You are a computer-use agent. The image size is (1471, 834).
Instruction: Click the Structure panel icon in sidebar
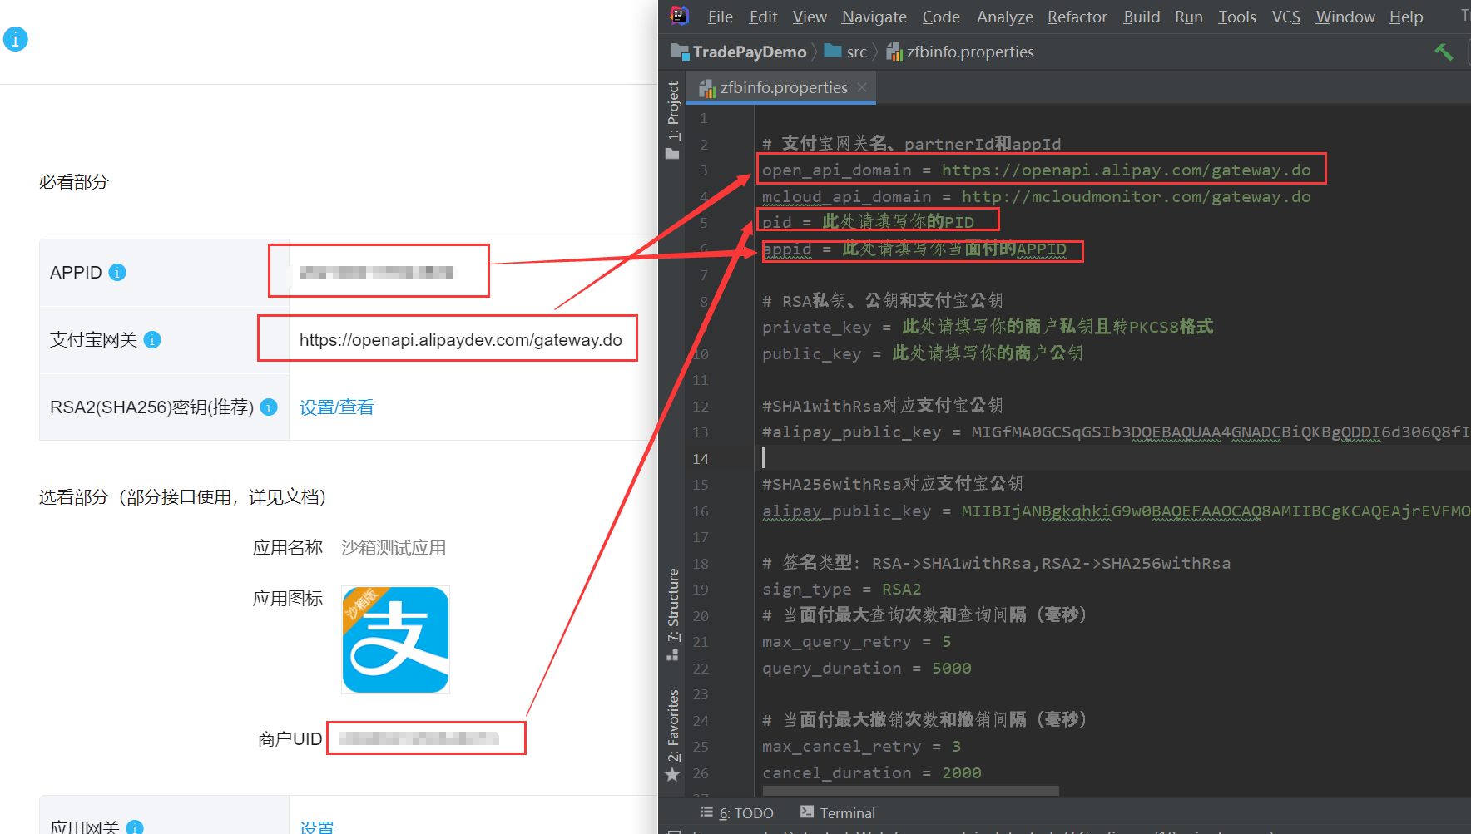point(672,655)
